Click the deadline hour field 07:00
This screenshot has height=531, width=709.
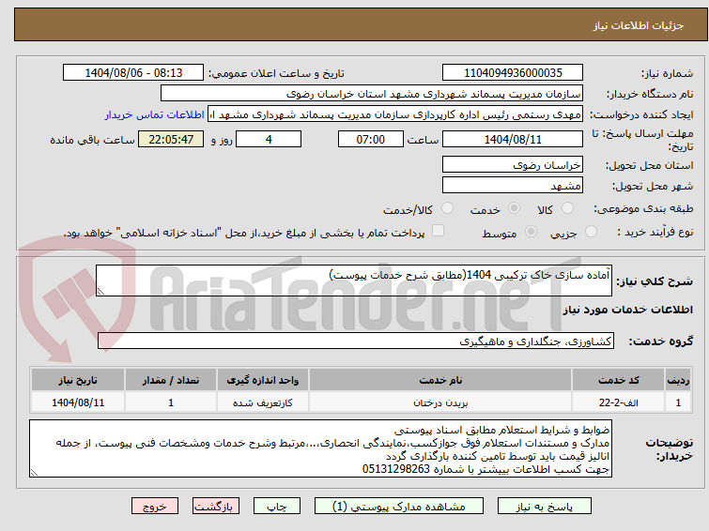[371, 139]
